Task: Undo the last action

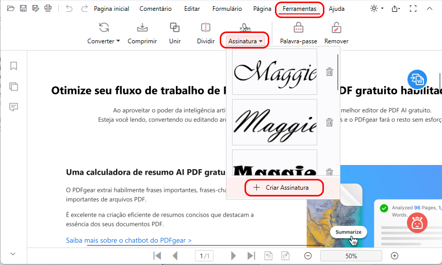Action: pos(69,9)
